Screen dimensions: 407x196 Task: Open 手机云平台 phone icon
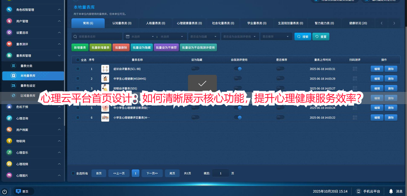pos(359,191)
